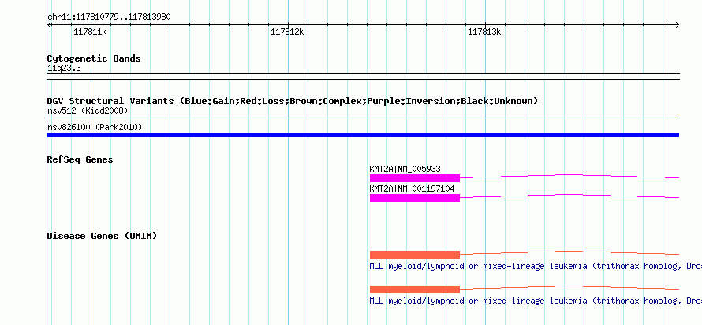Click the 117811k ruler tick label

coord(90,32)
